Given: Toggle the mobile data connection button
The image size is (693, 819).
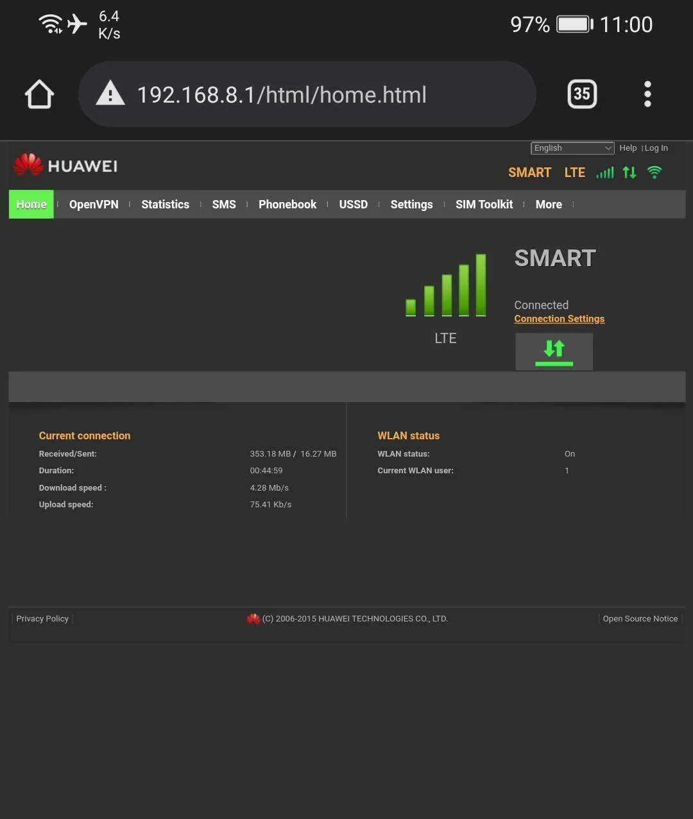Looking at the screenshot, I should click(554, 351).
